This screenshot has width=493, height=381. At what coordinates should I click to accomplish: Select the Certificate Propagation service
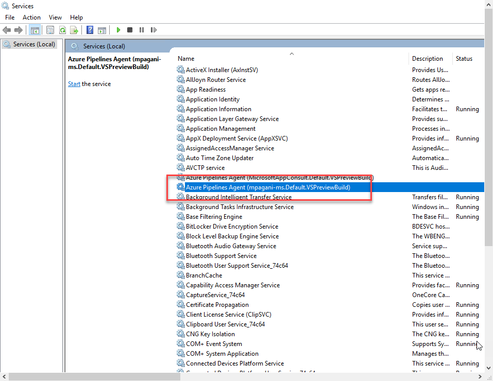pos(217,305)
